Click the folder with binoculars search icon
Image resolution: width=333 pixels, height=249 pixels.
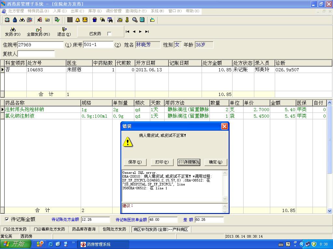point(102,20)
